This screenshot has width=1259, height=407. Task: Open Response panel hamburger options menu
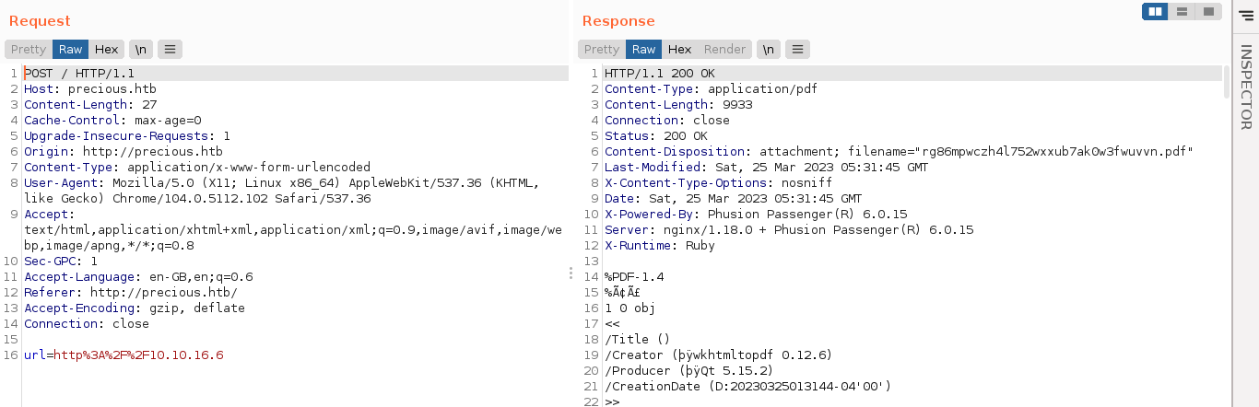tap(798, 50)
